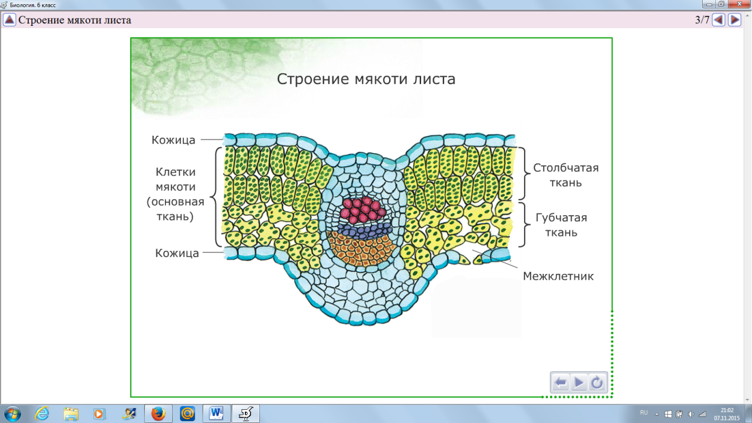Restart the animation using the circular replay button
This screenshot has width=752, height=423.
597,382
